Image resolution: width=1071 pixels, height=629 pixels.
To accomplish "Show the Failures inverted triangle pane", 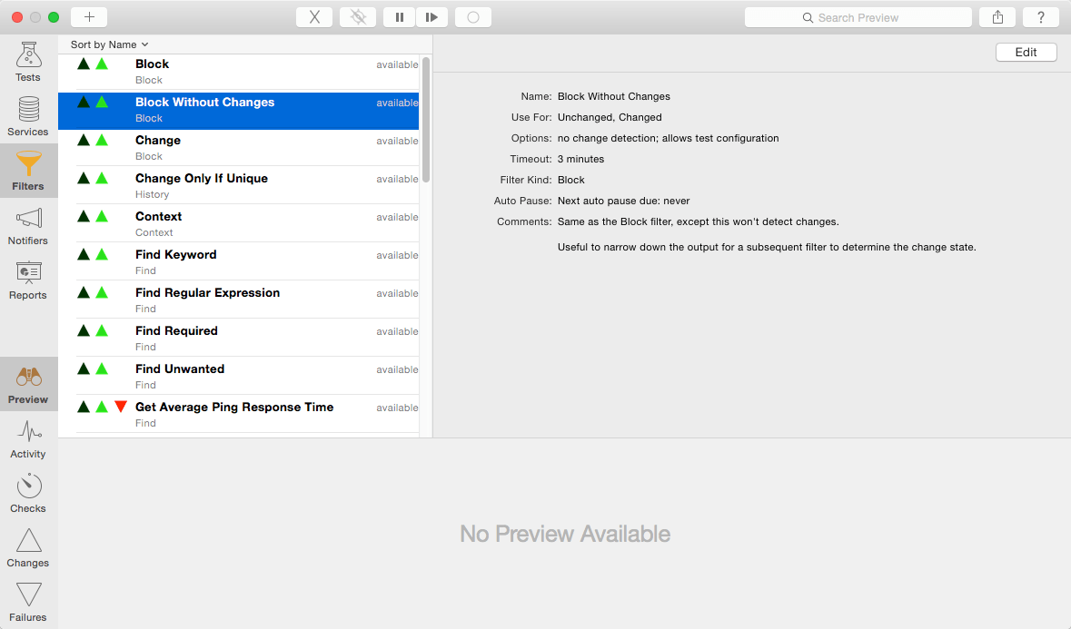I will [28, 602].
